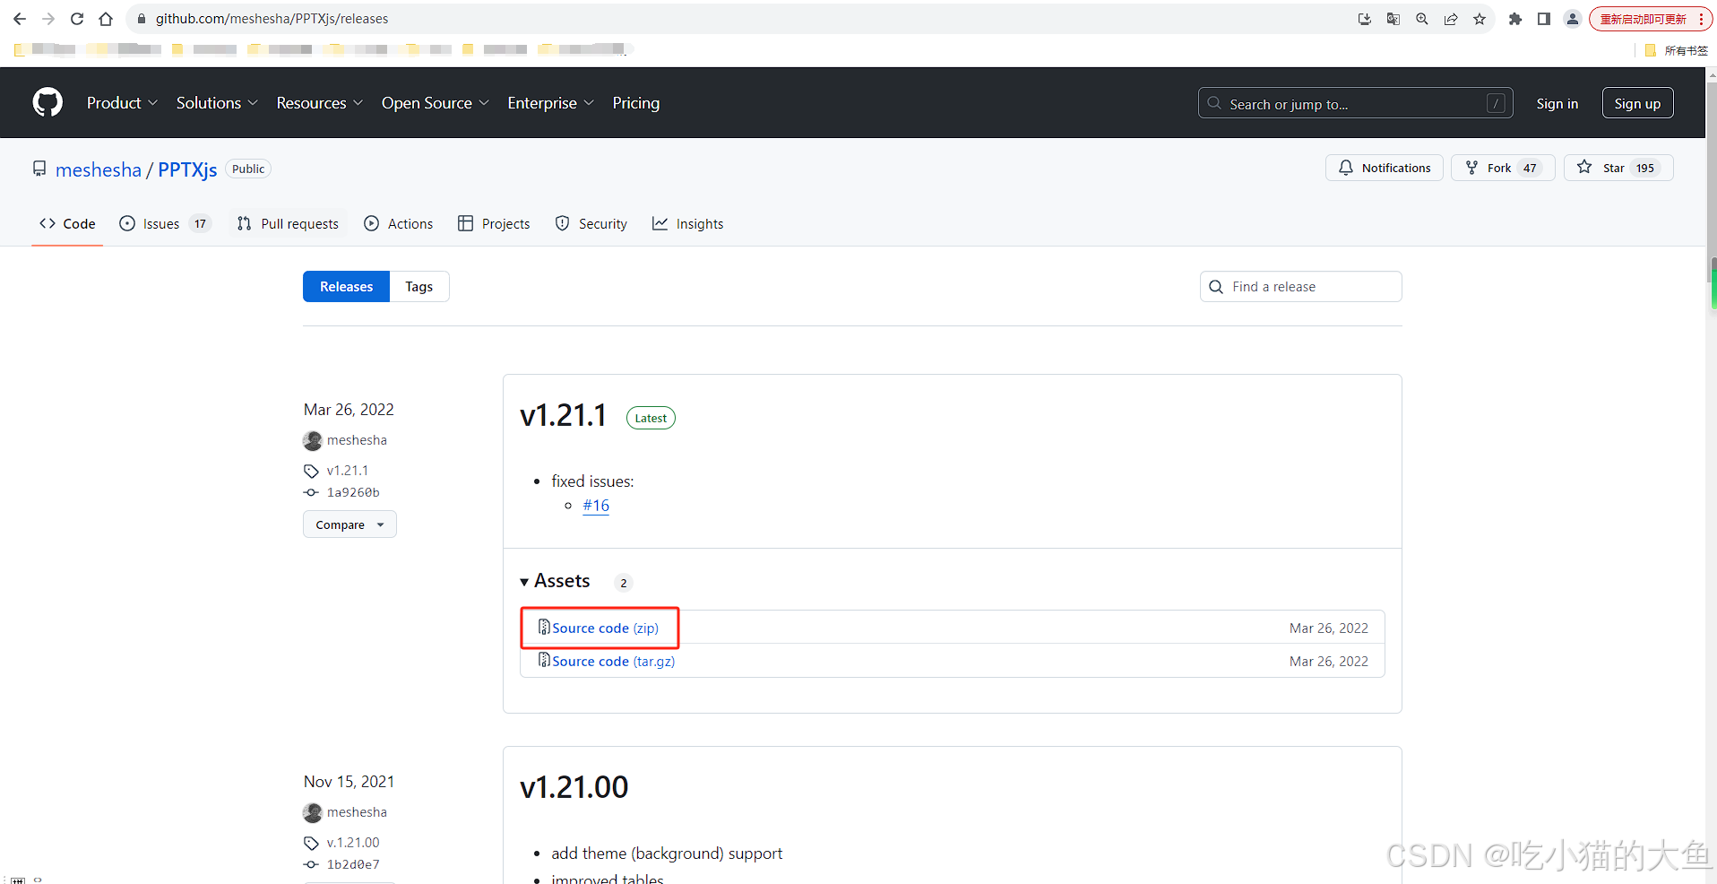Open commit 1a9260b

(x=353, y=492)
